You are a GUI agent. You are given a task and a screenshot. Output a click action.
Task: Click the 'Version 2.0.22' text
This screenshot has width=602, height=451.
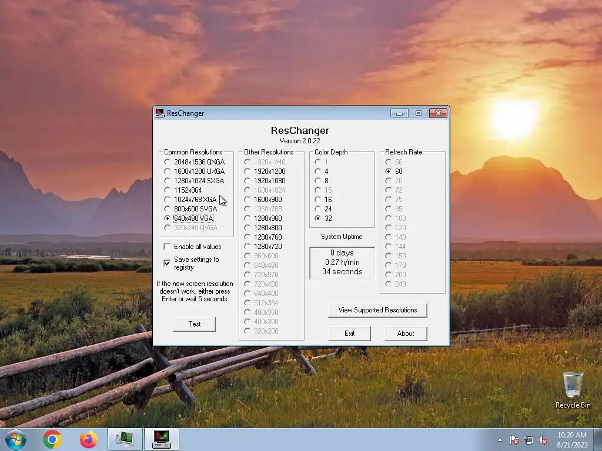(x=300, y=141)
